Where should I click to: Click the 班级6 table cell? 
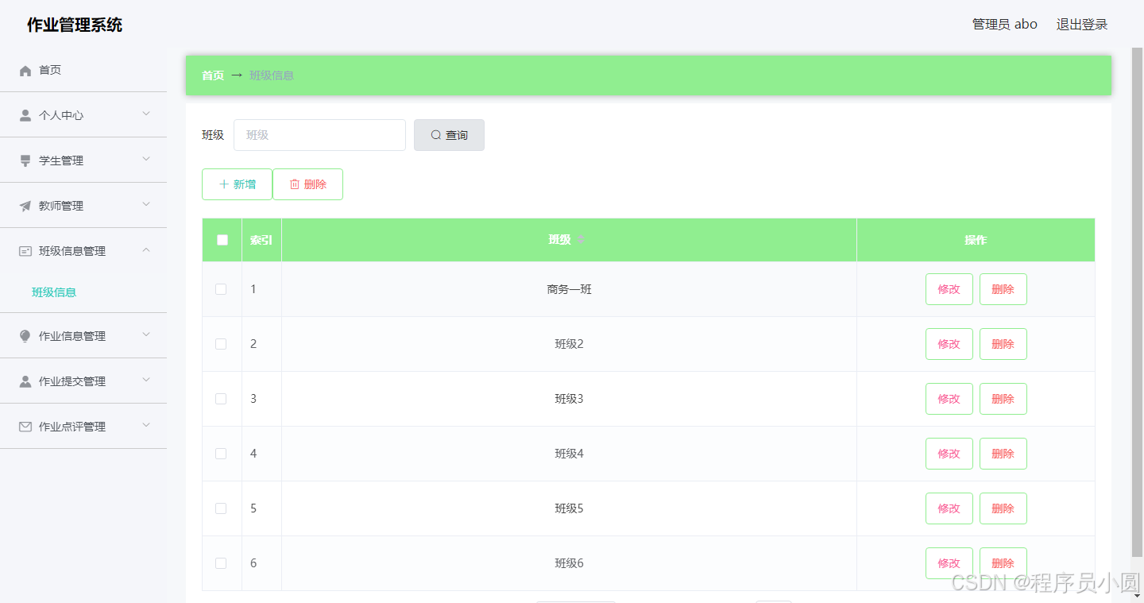pos(570,563)
